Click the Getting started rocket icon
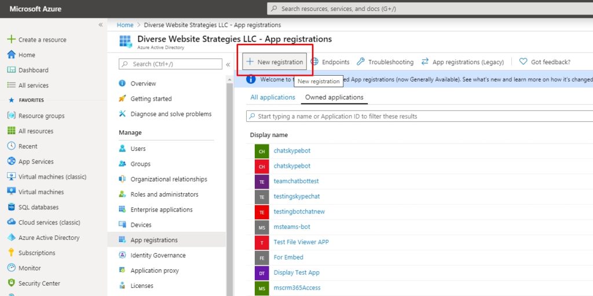 tap(122, 98)
